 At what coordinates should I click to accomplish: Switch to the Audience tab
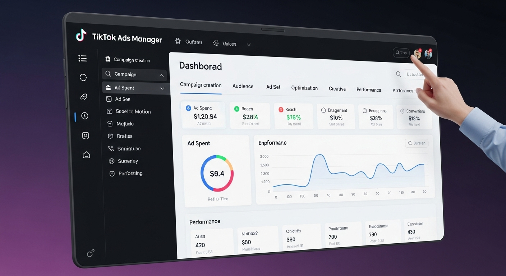(x=243, y=86)
